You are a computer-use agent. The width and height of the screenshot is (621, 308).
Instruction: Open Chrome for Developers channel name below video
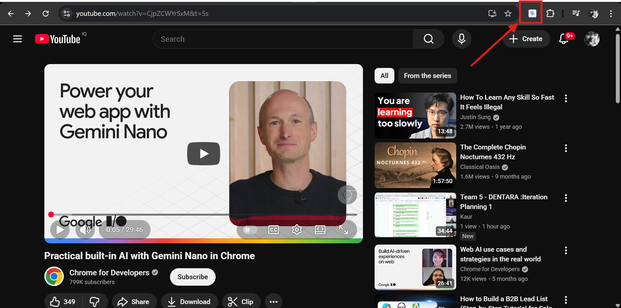pos(109,273)
